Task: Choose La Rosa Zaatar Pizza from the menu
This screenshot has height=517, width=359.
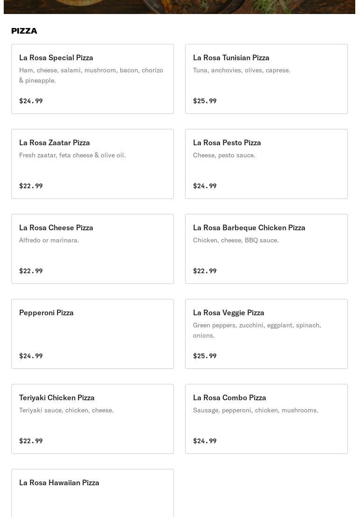Action: click(92, 164)
